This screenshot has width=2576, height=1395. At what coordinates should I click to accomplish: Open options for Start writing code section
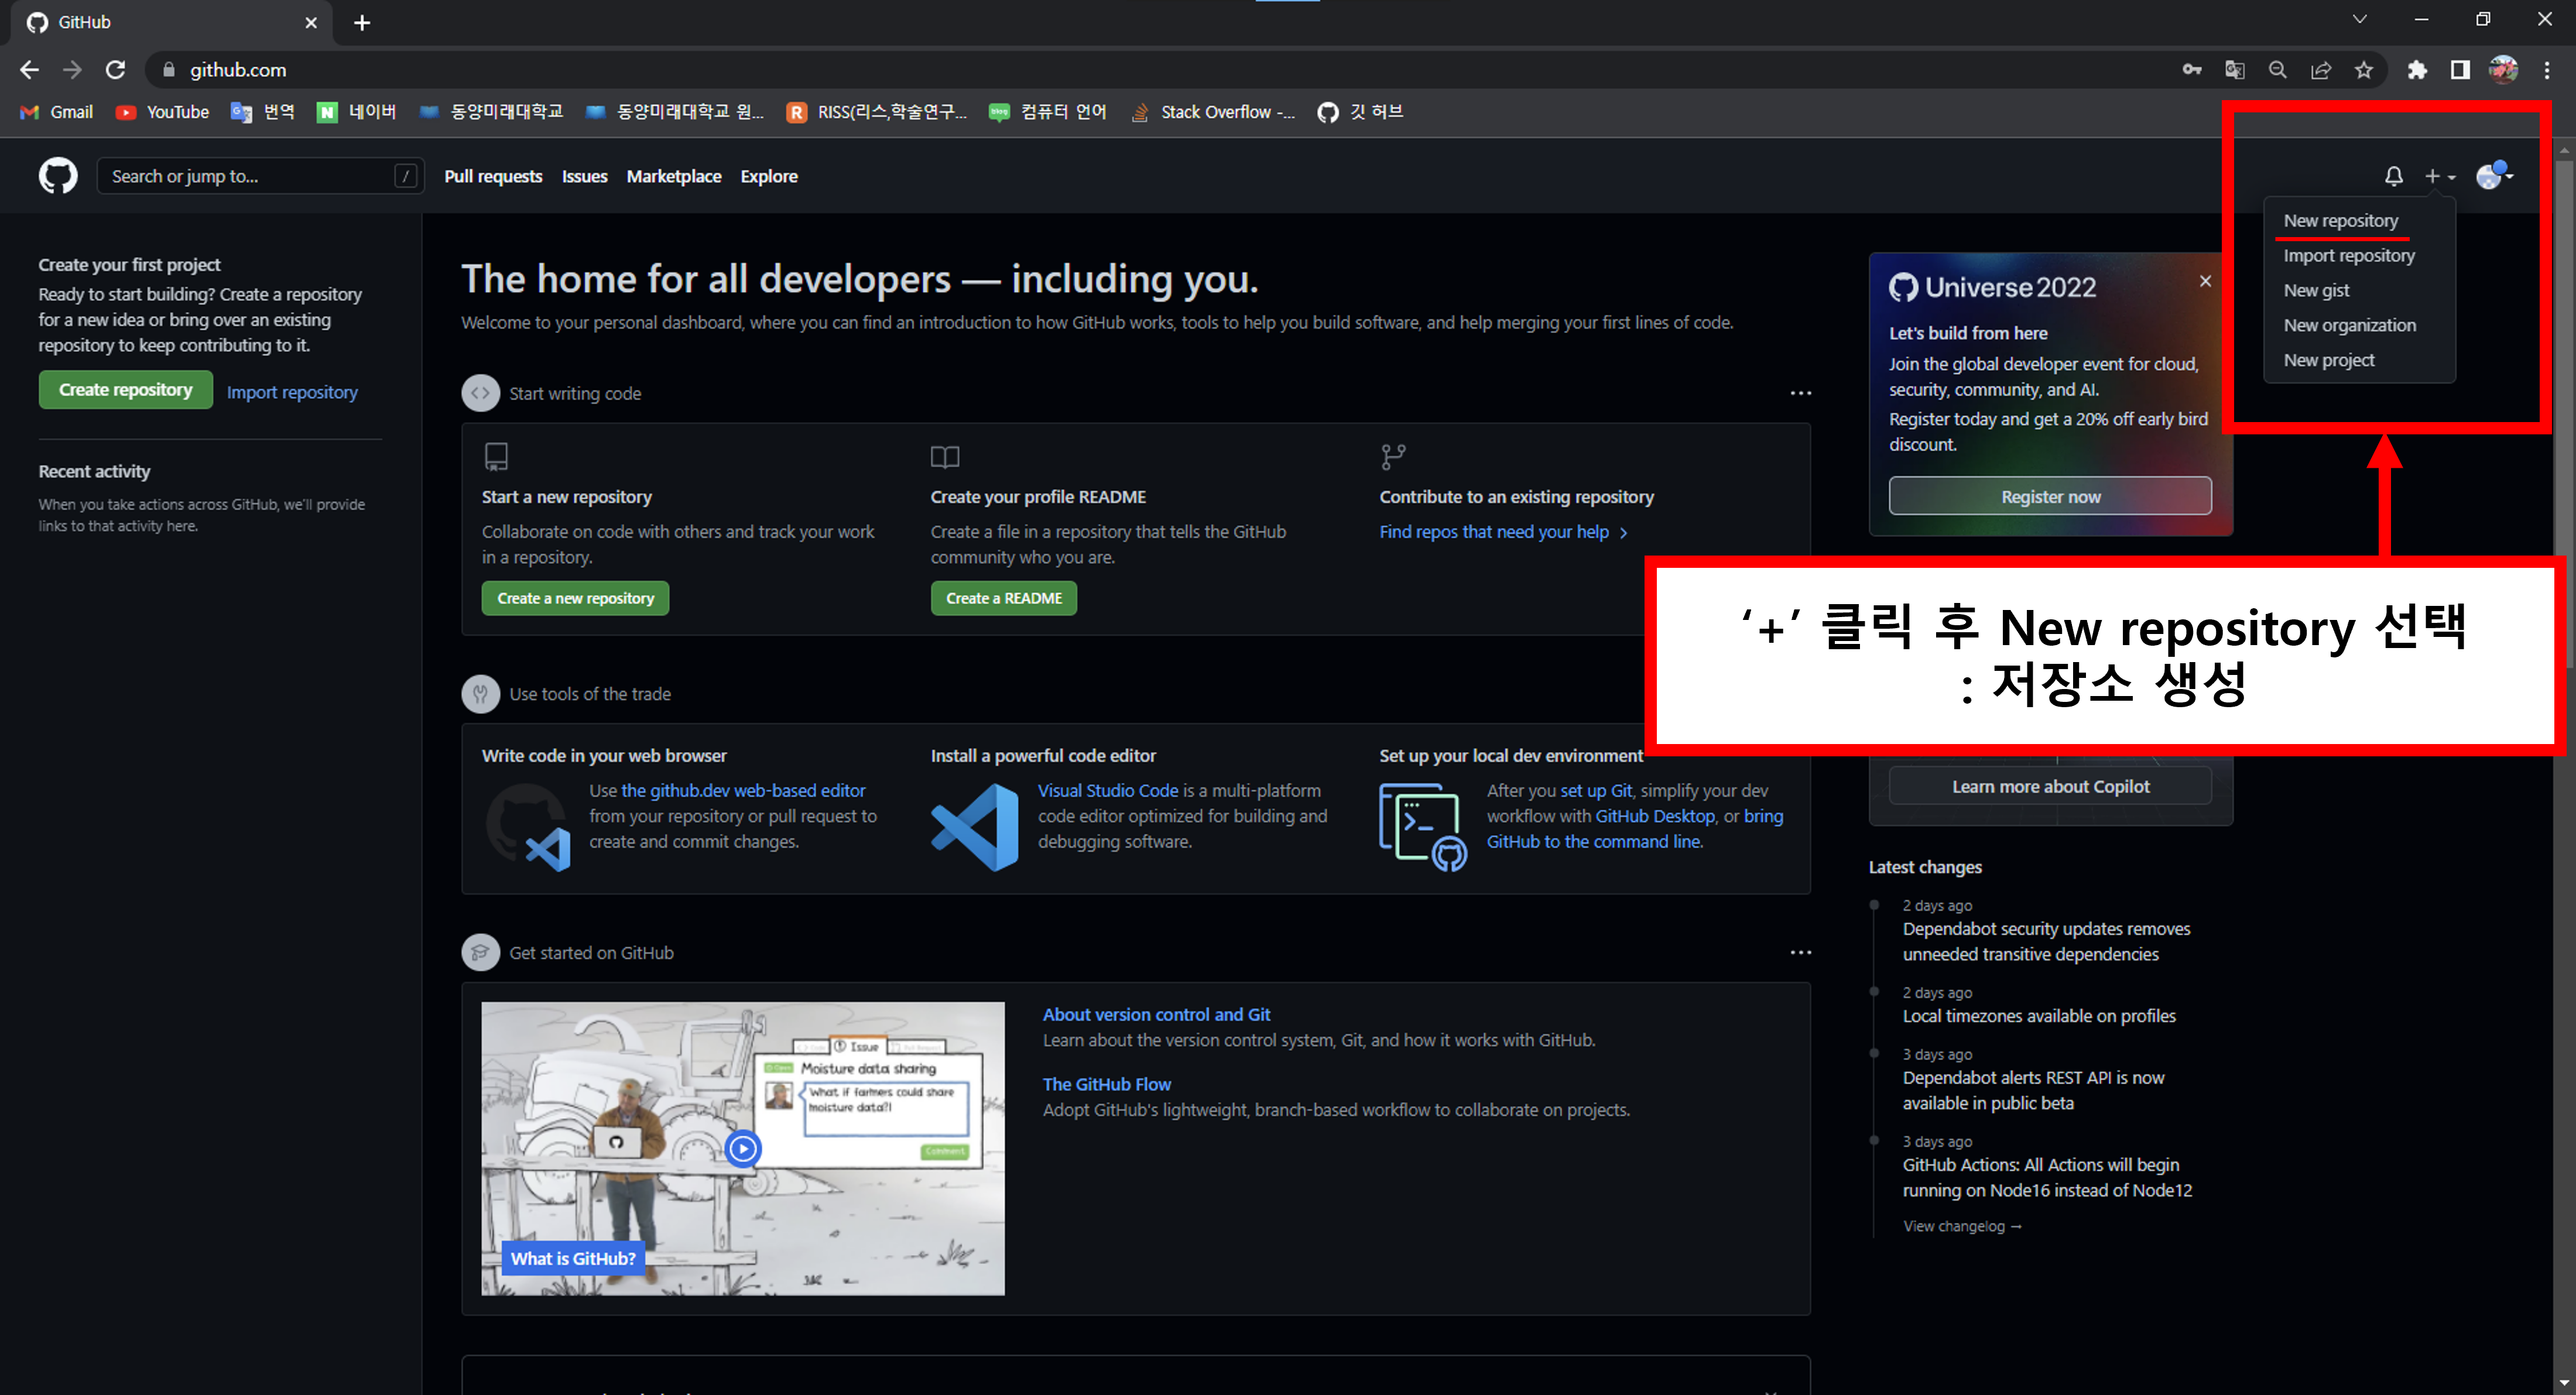coord(1800,393)
